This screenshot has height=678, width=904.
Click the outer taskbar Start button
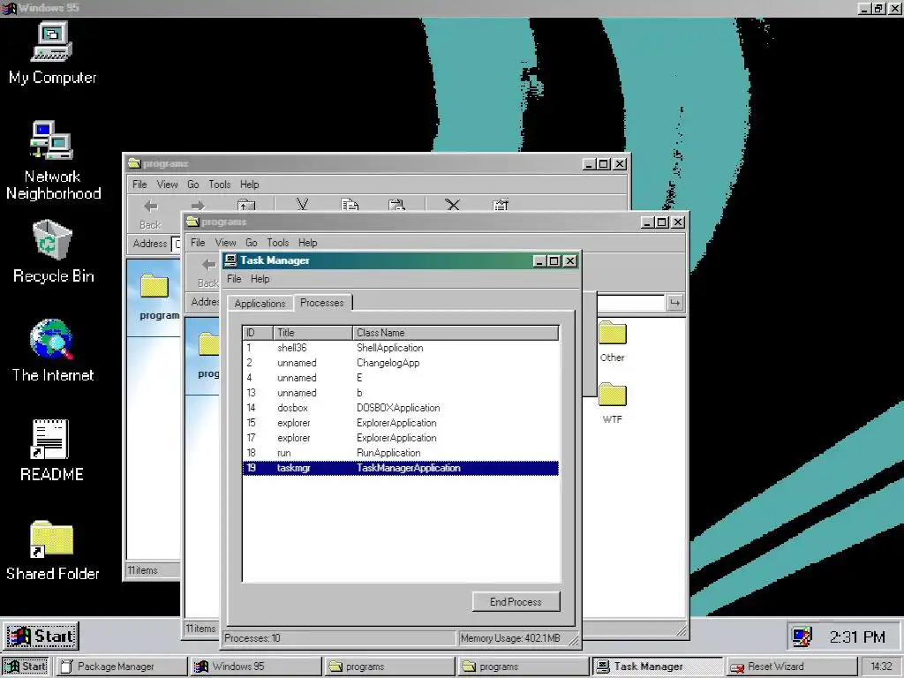click(x=26, y=667)
